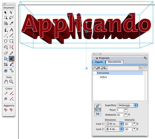Pick the Knife tool
The width and height of the screenshot is (155, 139).
(11, 53)
